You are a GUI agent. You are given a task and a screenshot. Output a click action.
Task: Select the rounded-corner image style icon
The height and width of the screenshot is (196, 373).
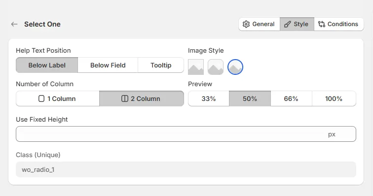pyautogui.click(x=216, y=67)
